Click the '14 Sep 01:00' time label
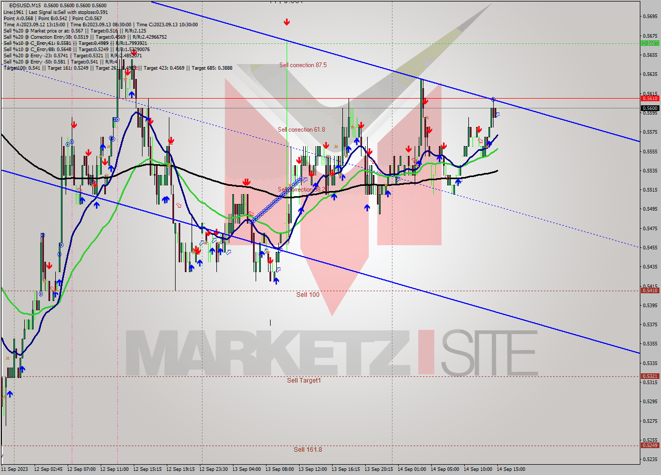This screenshot has width=661, height=475. (412, 469)
